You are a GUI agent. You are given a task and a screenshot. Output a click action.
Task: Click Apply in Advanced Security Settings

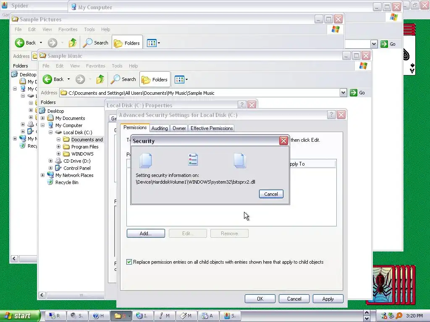click(x=328, y=299)
